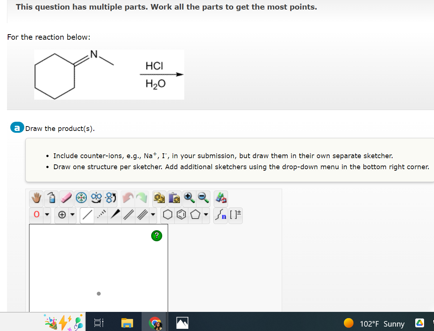434x331 pixels.
Task: Select the solid wedge bond tool
Action: (115, 215)
